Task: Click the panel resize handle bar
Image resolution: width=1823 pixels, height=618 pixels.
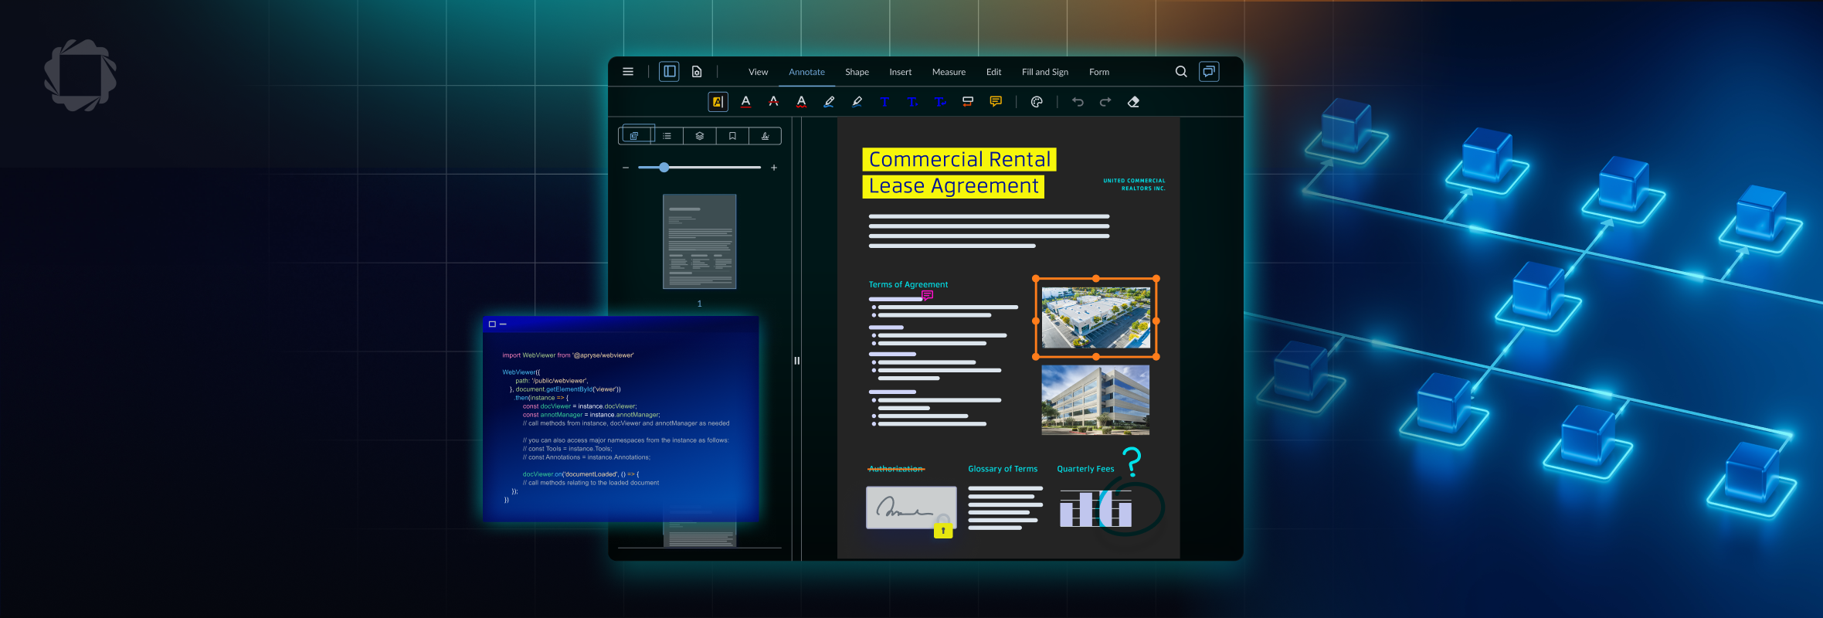Action: (x=796, y=361)
